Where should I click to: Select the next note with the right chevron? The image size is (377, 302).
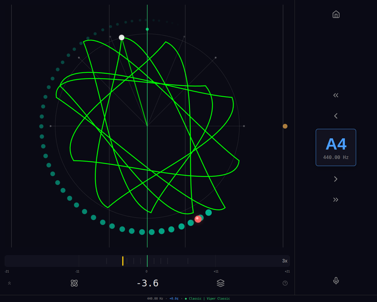(336, 179)
